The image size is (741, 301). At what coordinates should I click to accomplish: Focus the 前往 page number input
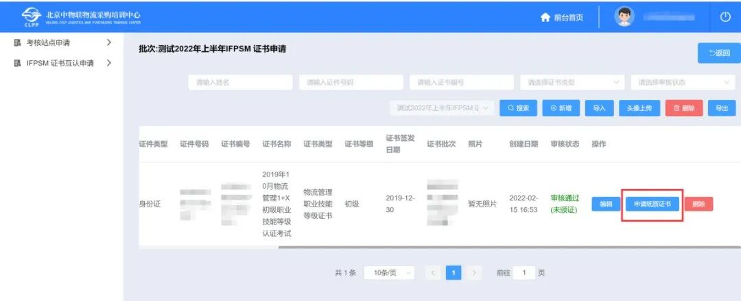pyautogui.click(x=524, y=273)
